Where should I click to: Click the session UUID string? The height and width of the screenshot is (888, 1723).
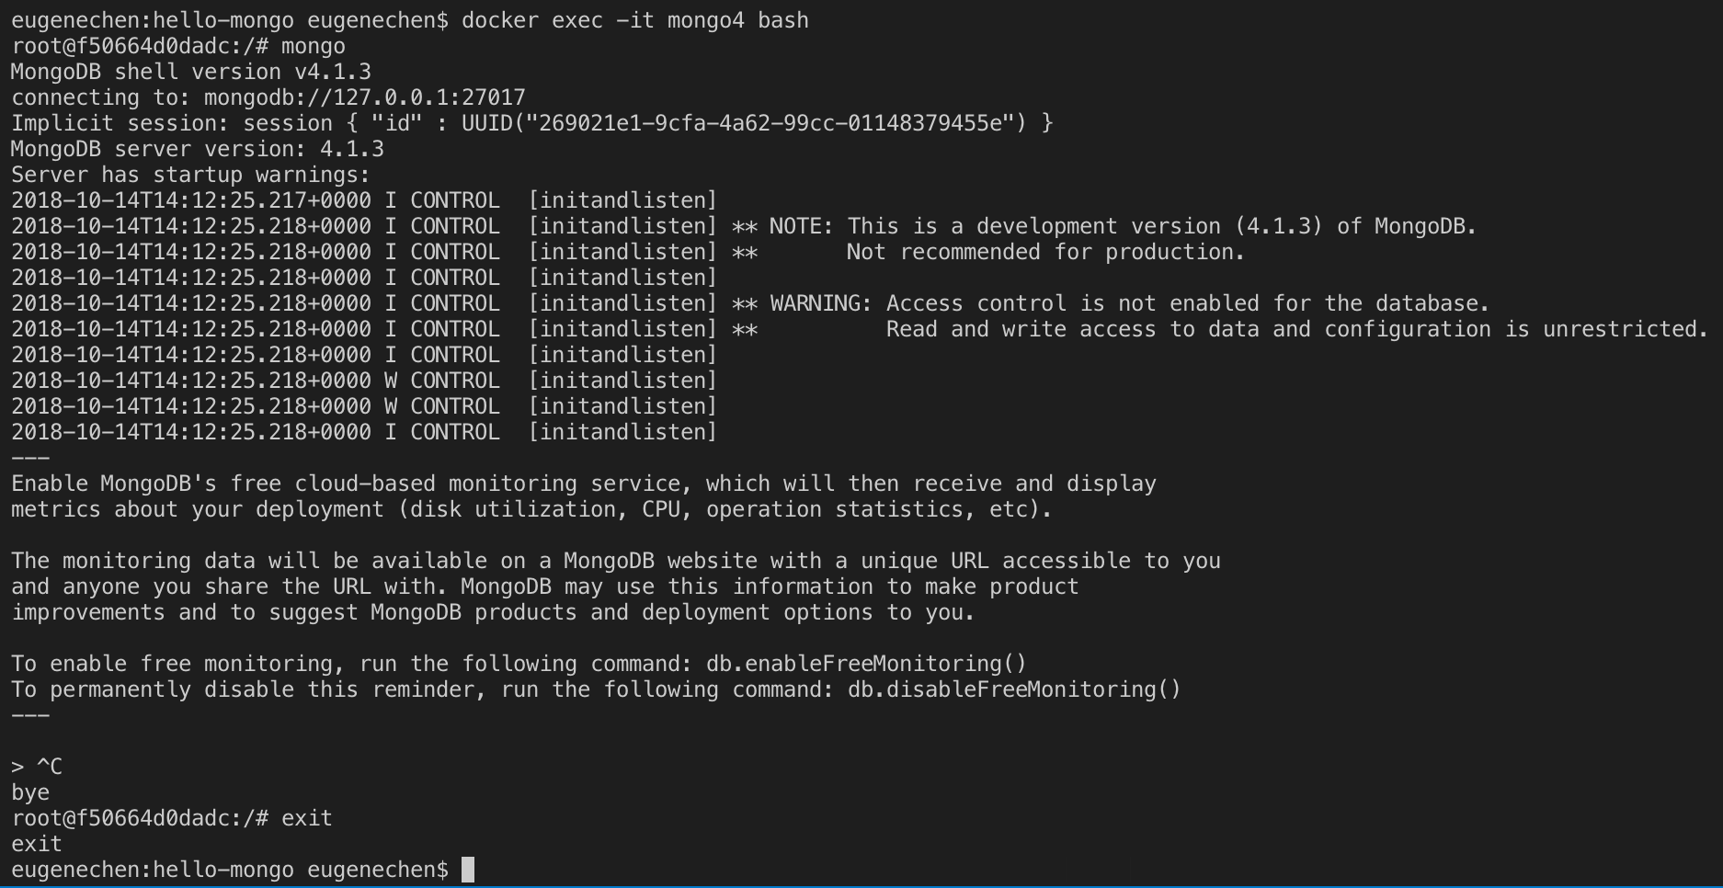(x=770, y=123)
